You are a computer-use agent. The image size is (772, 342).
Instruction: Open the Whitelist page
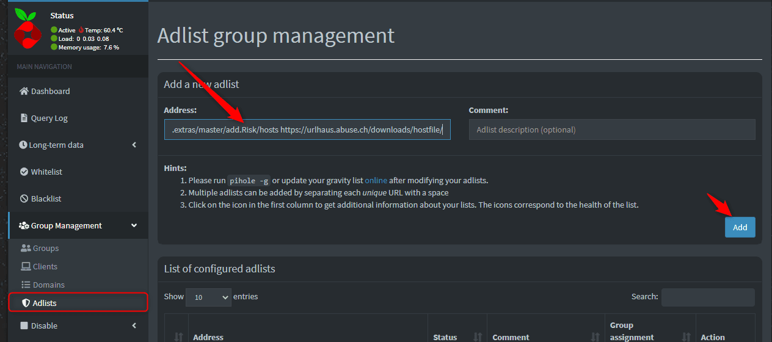[78, 172]
